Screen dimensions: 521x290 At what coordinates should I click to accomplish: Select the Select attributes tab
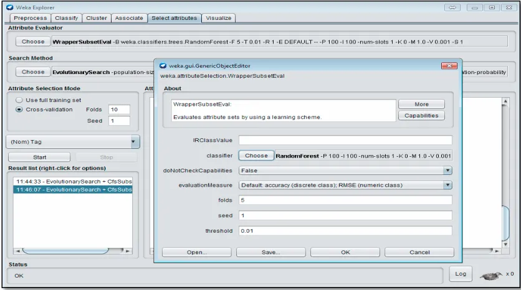(174, 18)
